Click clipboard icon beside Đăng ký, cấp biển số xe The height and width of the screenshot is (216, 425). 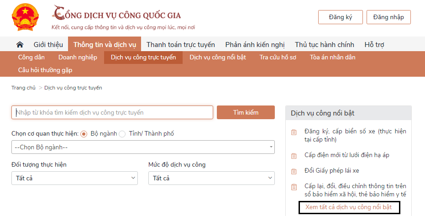pyautogui.click(x=294, y=132)
